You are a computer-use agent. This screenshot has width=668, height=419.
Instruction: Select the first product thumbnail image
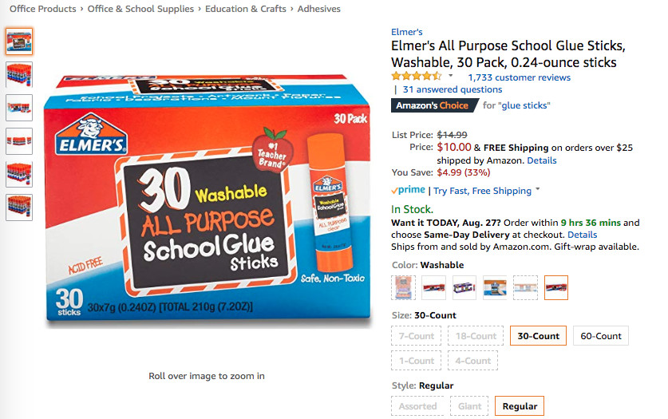pyautogui.click(x=19, y=42)
